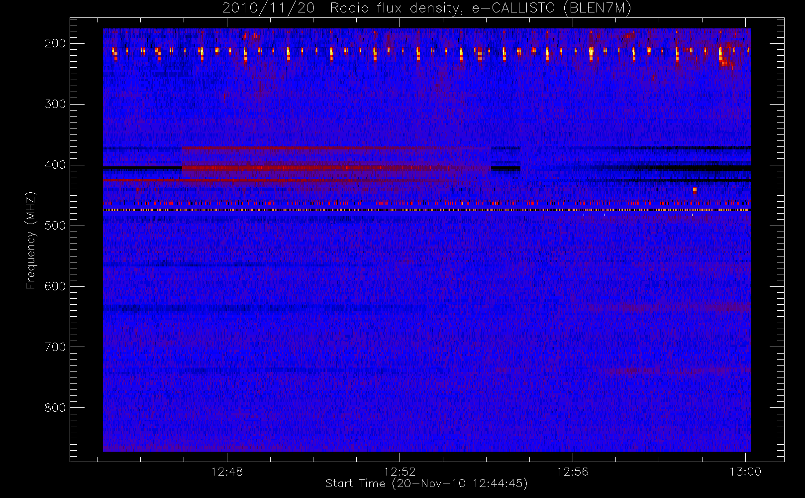The width and height of the screenshot is (805, 498).
Task: Click the 300 frequency tick label
Action: 55,104
